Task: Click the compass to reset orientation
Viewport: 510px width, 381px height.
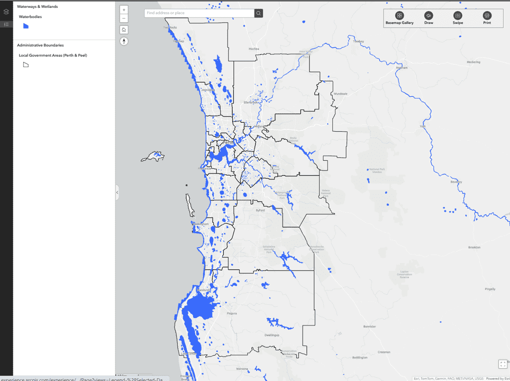Action: point(124,41)
